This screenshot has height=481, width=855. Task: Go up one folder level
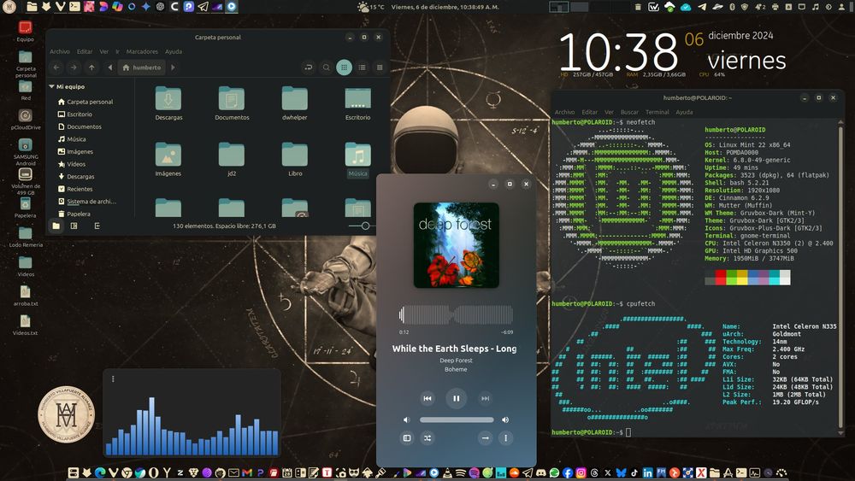[91, 67]
